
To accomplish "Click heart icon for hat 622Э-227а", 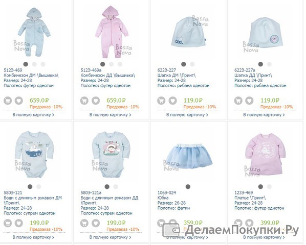I will [249, 101].
